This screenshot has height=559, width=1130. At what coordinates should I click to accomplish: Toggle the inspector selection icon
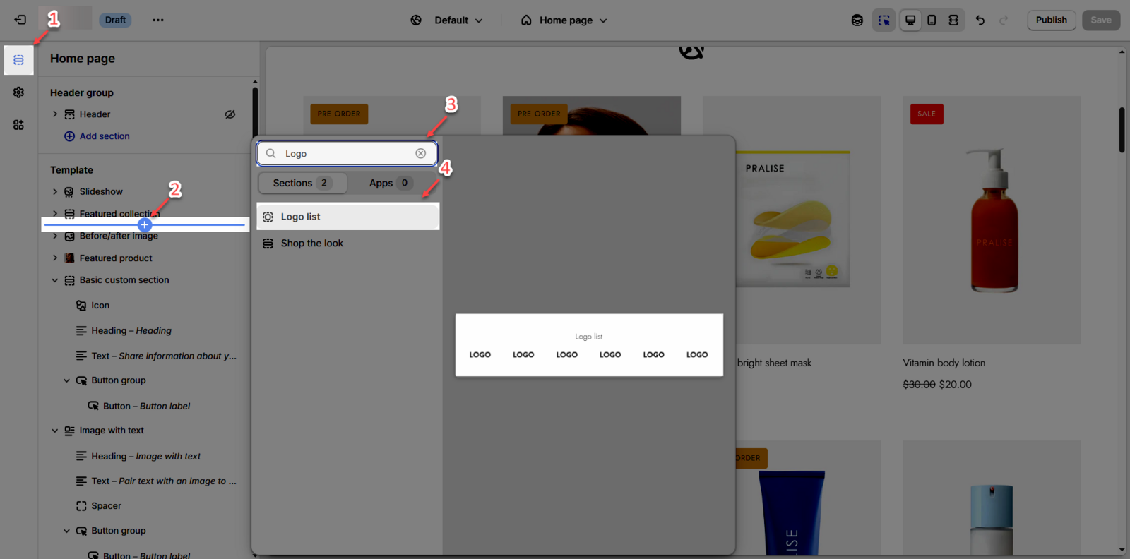[884, 20]
